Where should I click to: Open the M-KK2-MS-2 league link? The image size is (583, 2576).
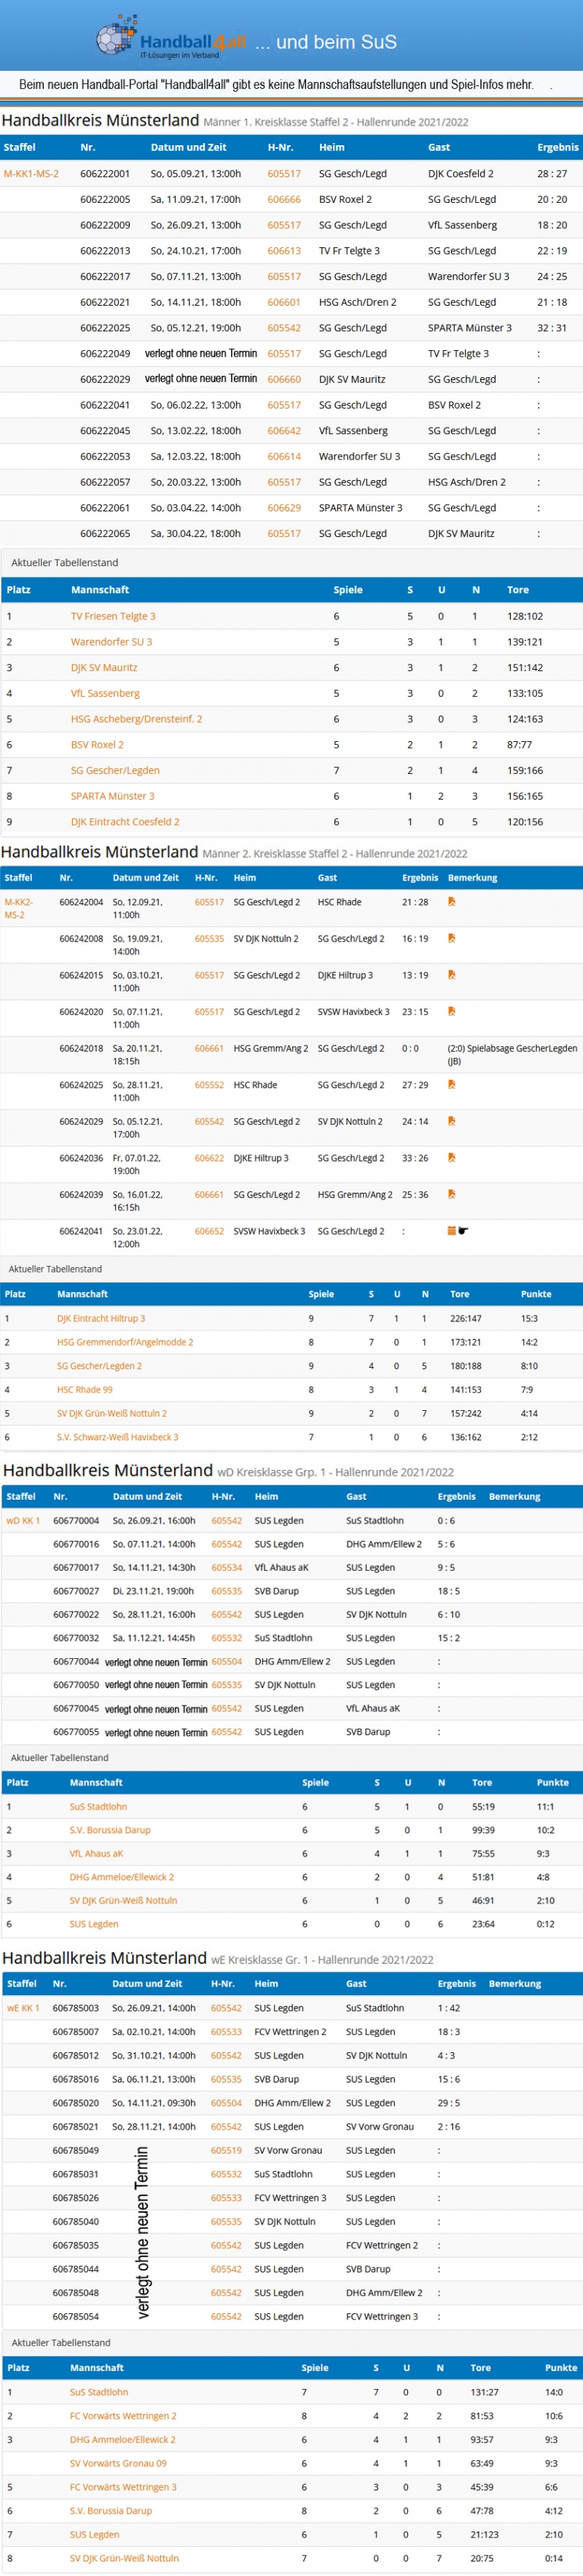[20, 908]
